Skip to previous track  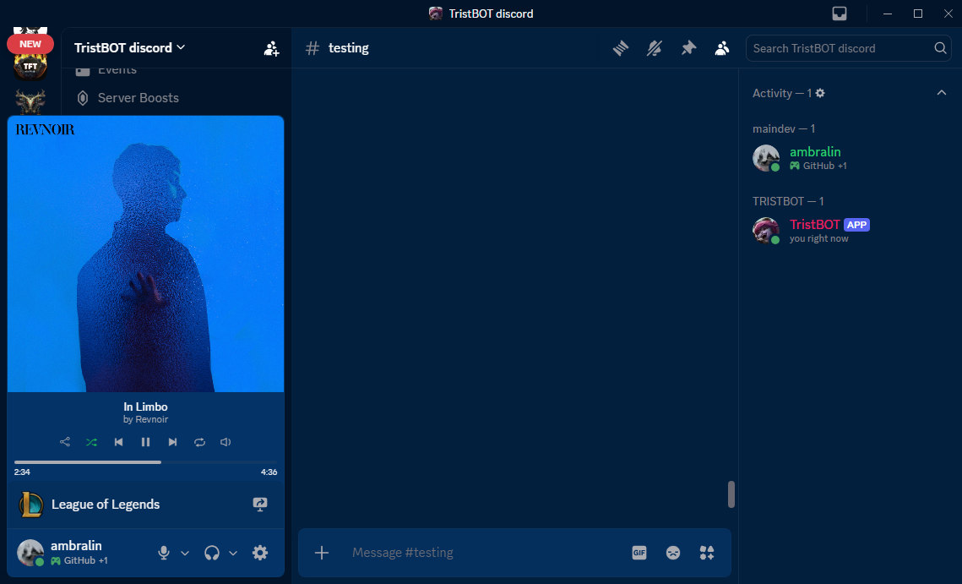pyautogui.click(x=118, y=442)
